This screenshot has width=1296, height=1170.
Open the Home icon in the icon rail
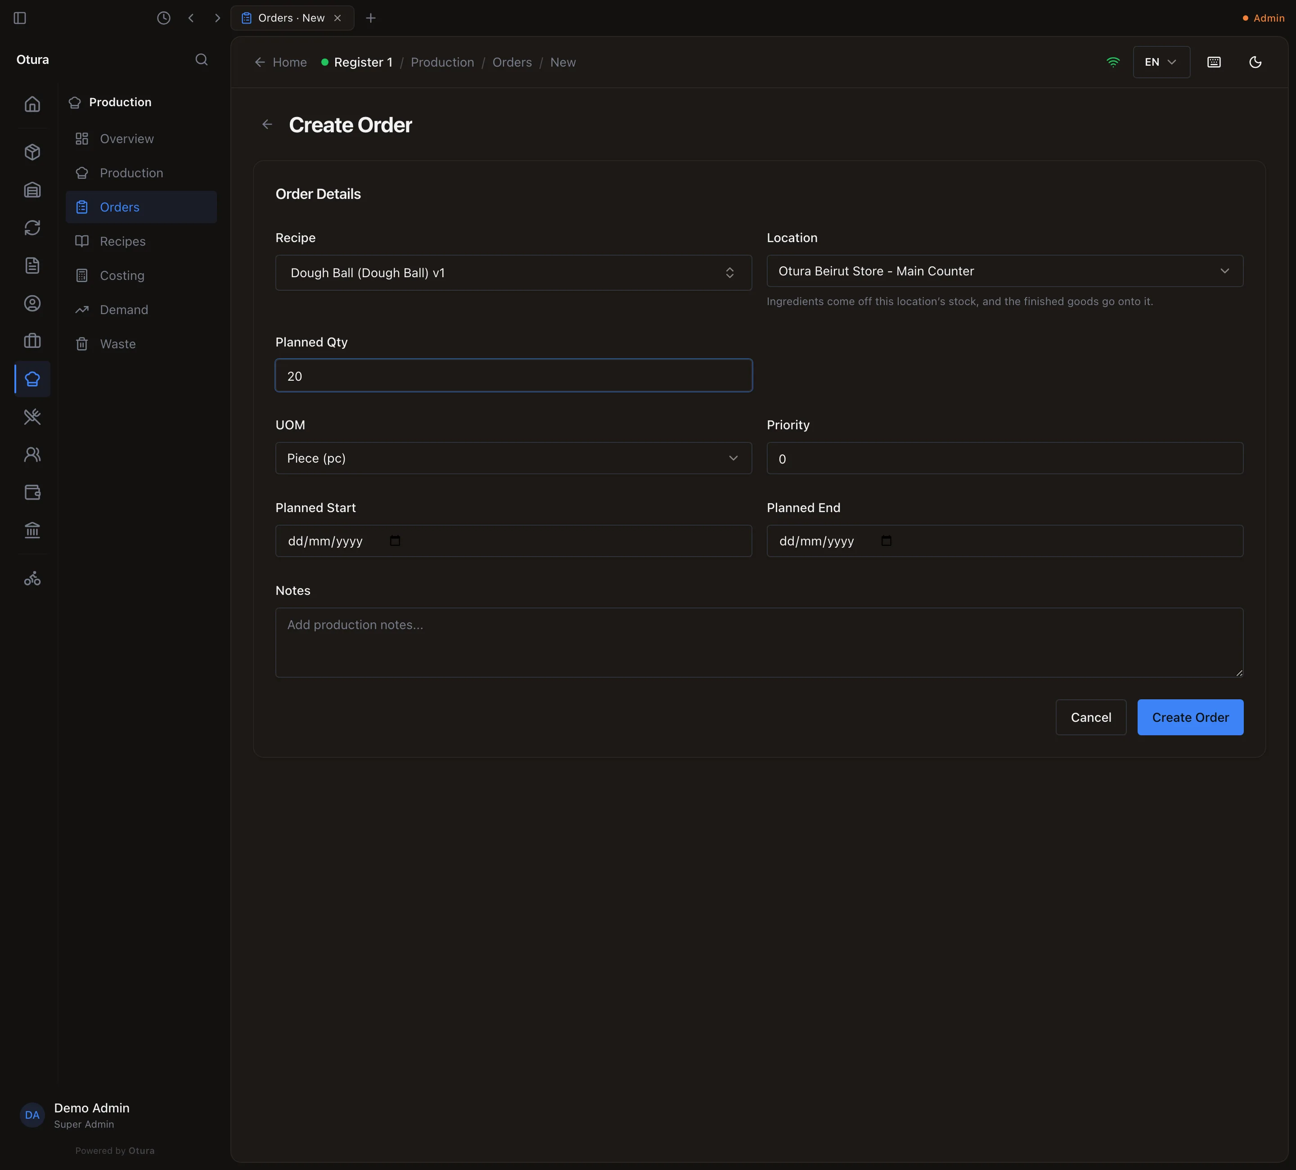tap(32, 104)
